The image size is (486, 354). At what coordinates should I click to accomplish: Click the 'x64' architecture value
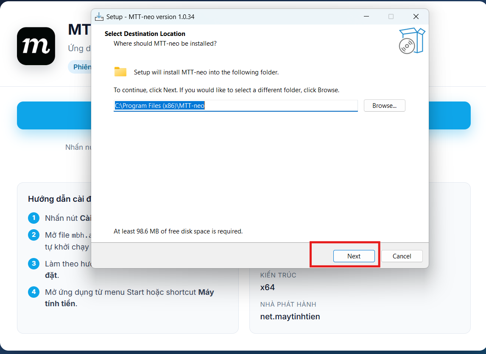[x=268, y=288]
